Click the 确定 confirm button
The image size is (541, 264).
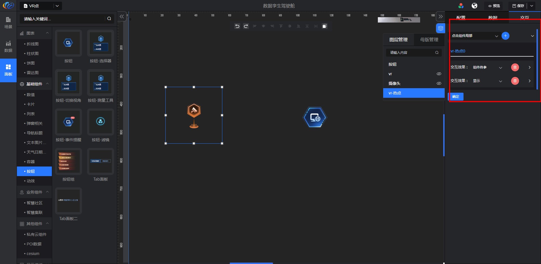[456, 97]
